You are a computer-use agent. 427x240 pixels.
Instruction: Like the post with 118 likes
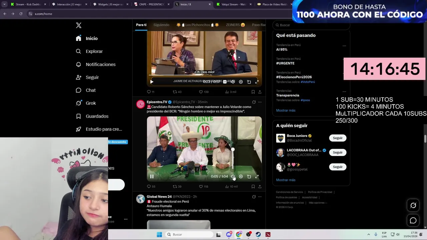point(204,187)
